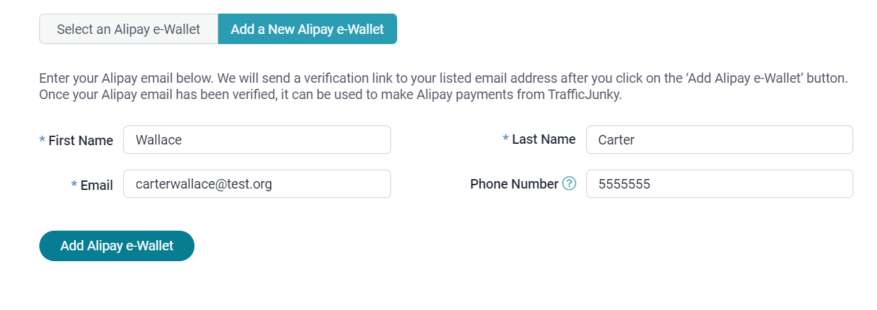The width and height of the screenshot is (877, 310).
Task: Click the Phone Number label text
Action: click(514, 183)
